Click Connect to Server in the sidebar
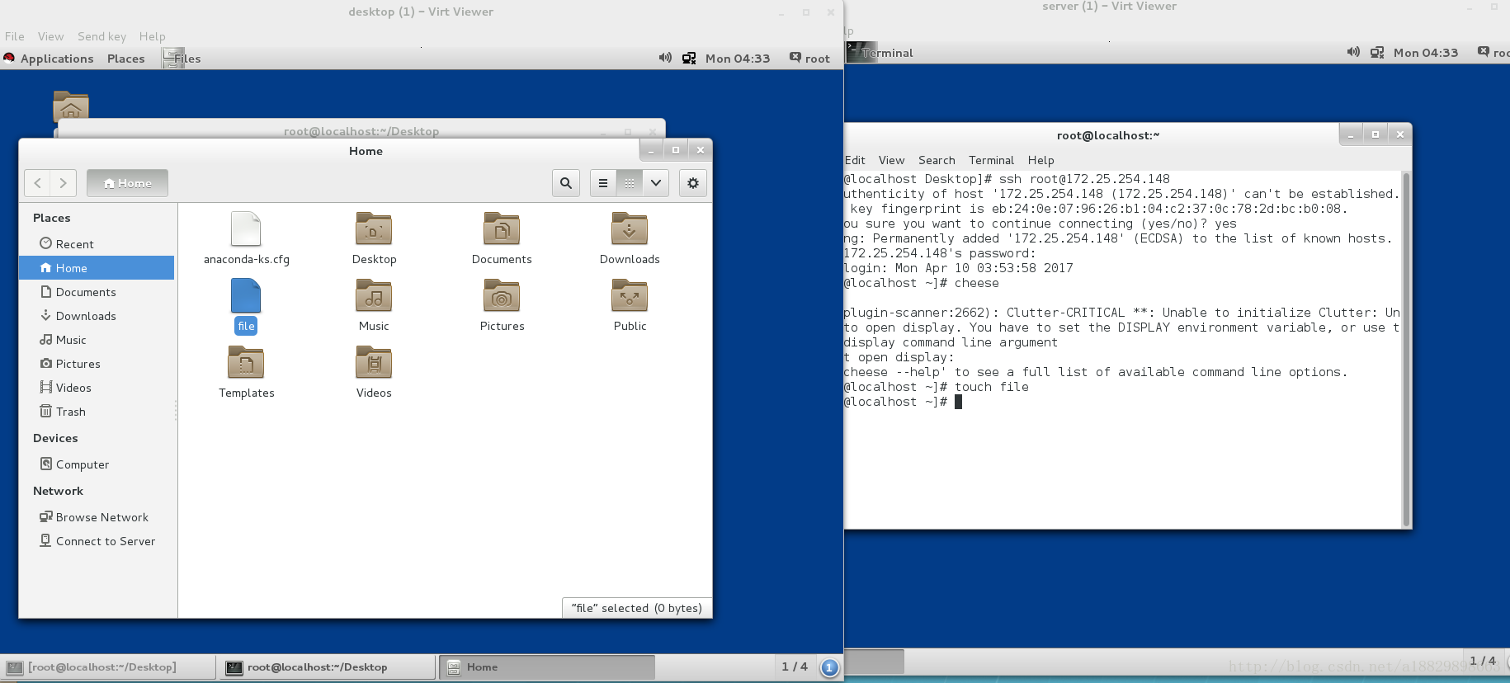Viewport: 1510px width, 683px height. 97,541
